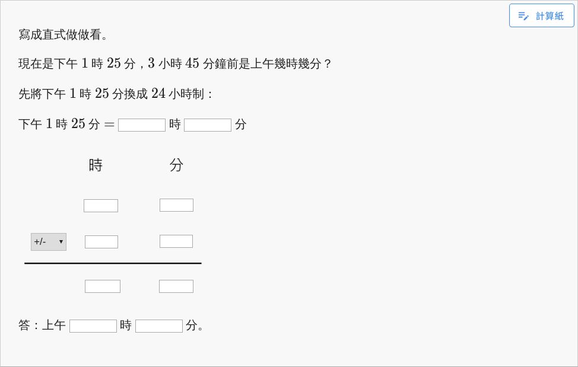Click the first empty box under 分 header
Viewport: 578px width, 367px height.
click(176, 205)
